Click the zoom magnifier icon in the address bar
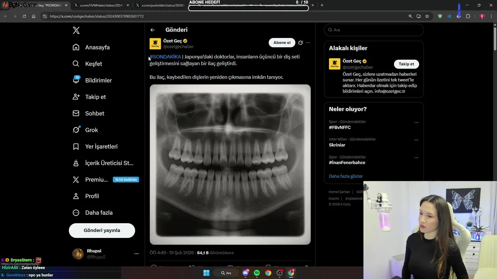The image size is (497, 279). tap(410, 16)
